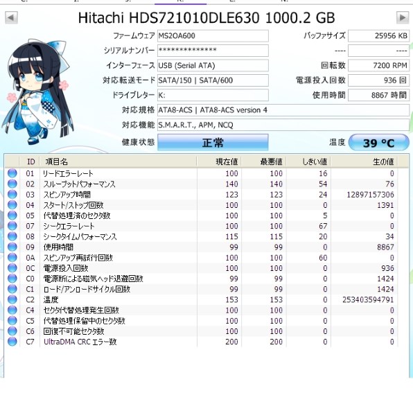Select the UltraDMA CRC エラー数 row
This screenshot has width=413, height=404.
(x=201, y=342)
